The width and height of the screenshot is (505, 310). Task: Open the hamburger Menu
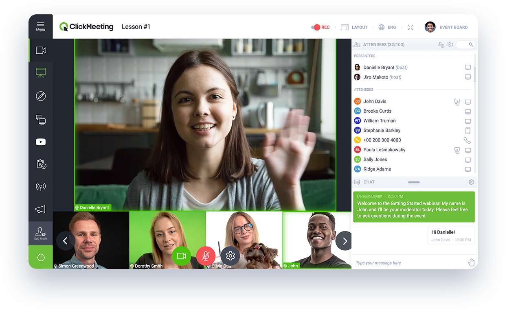41,26
